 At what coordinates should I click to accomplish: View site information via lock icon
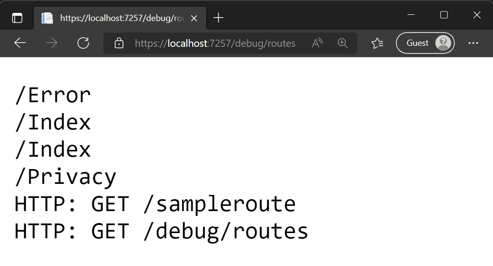click(119, 43)
